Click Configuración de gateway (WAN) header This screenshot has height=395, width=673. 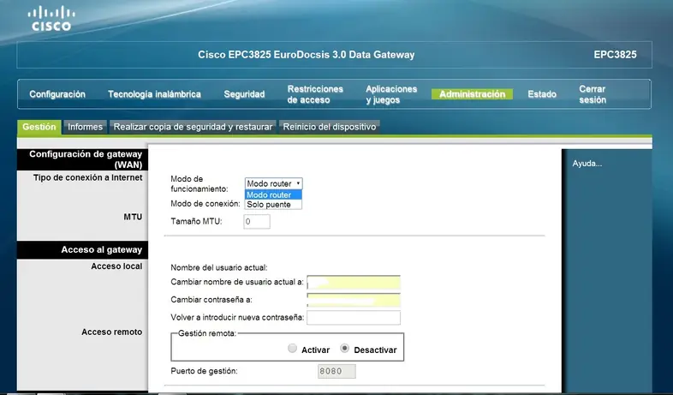click(82, 159)
